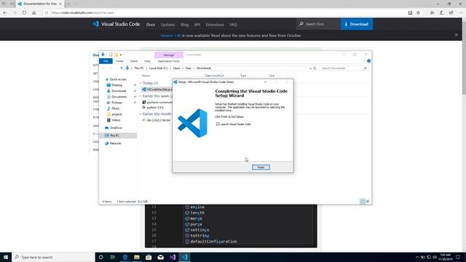Open the Favorites hub icon

click(x=432, y=13)
